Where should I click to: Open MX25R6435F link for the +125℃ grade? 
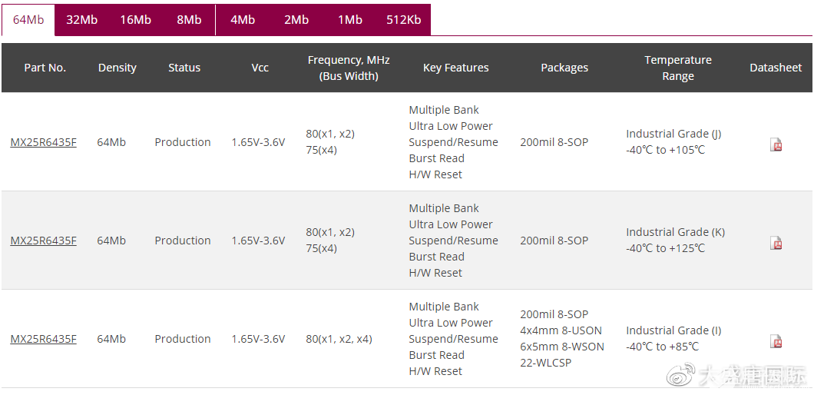point(43,241)
